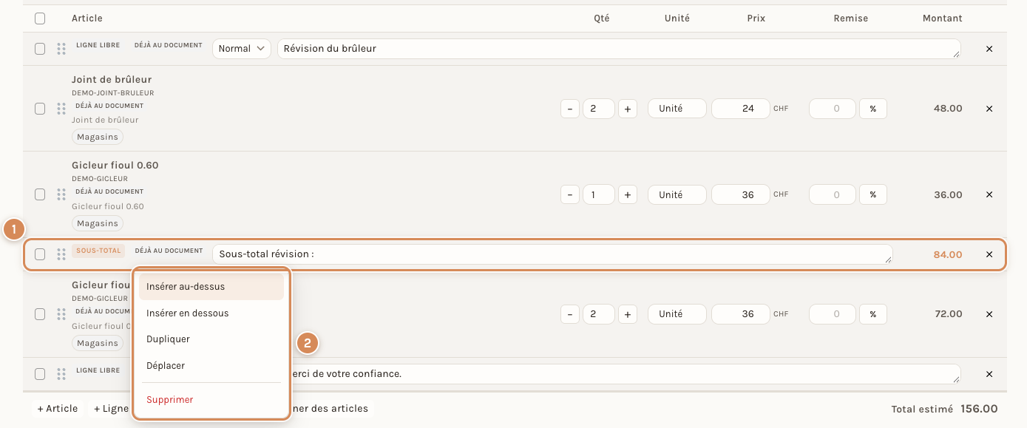The image size is (1027, 428).
Task: Decrease quantity of Joint de brûleur
Action: coord(570,109)
